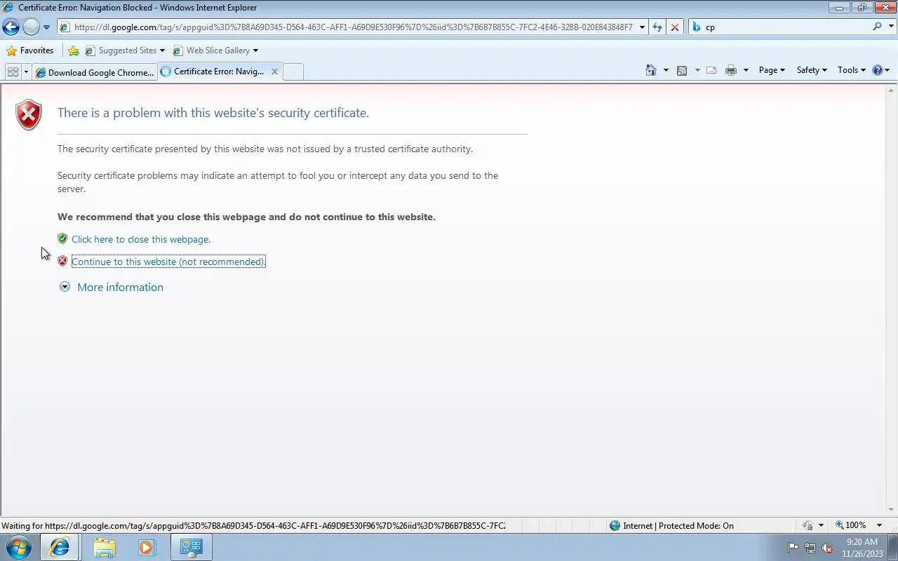Open the Favorites star button
The height and width of the screenshot is (561, 898).
(30, 50)
